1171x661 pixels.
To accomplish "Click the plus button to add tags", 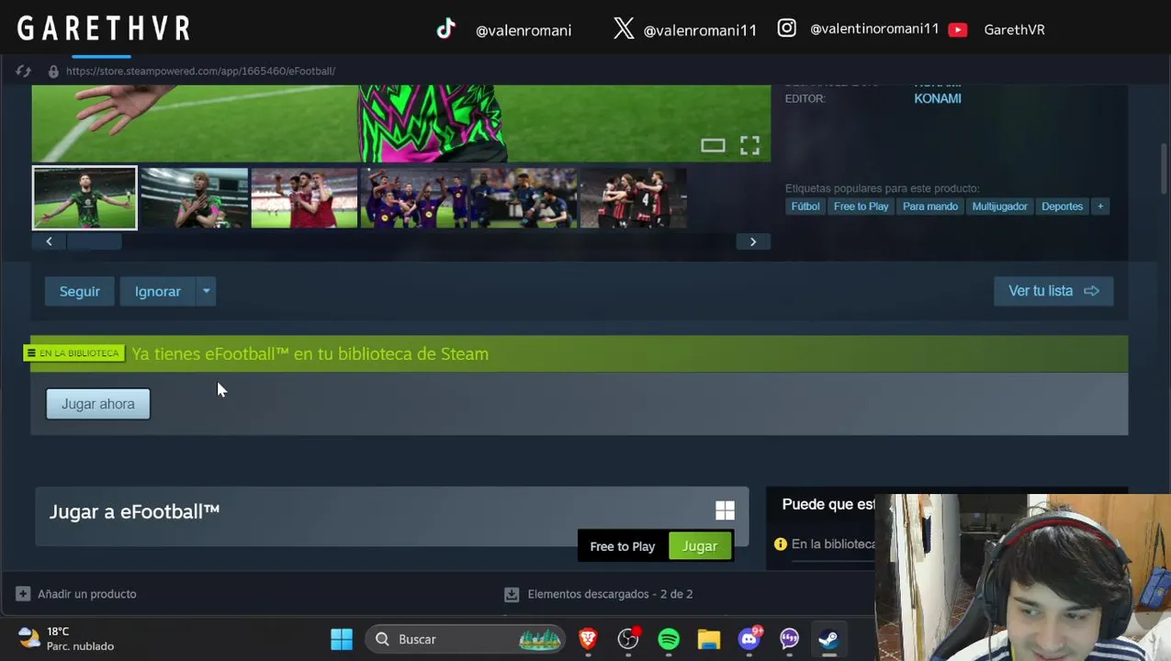I will pos(1100,207).
